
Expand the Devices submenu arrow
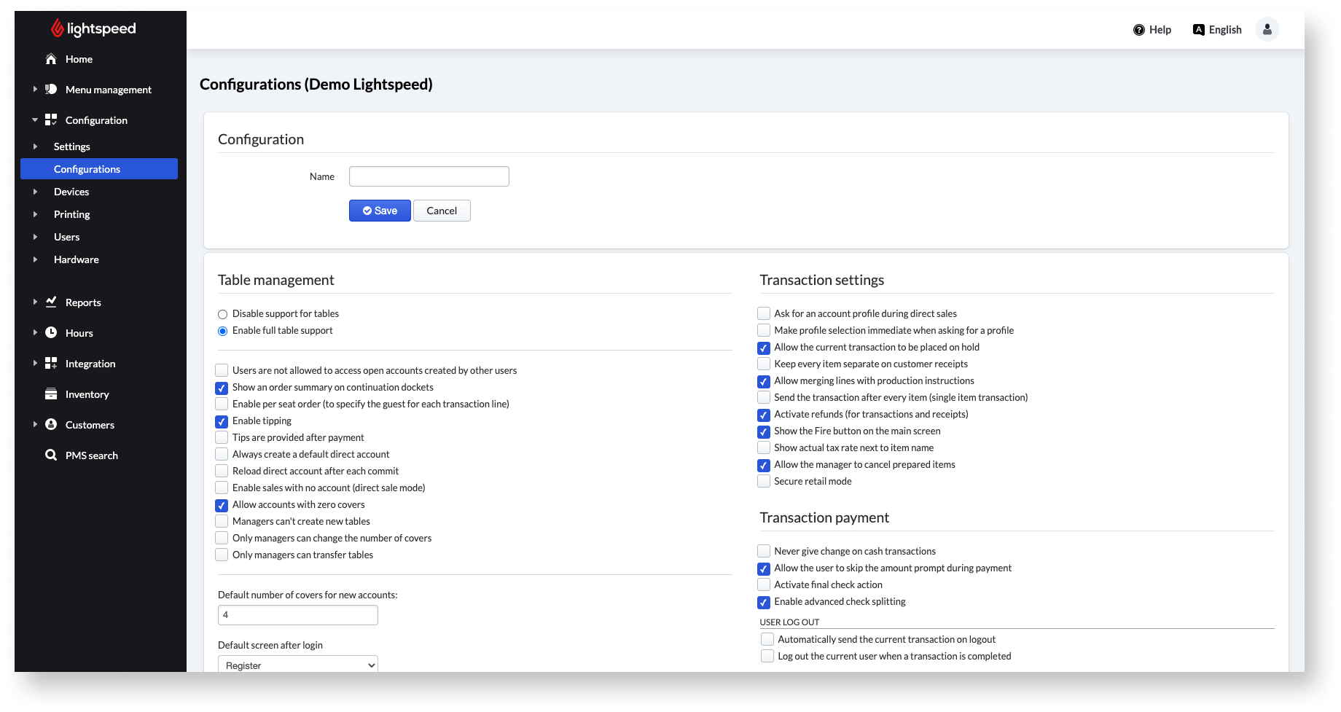pos(35,192)
